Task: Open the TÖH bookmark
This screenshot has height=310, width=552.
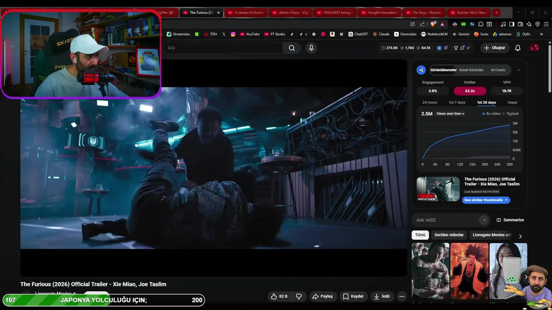Action: click(210, 34)
